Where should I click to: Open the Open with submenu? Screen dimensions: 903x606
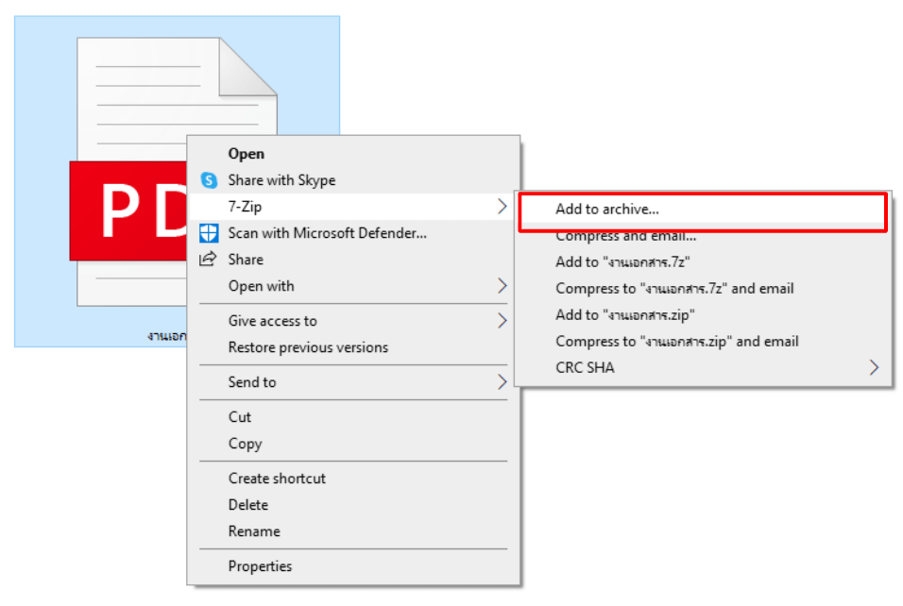tap(353, 286)
